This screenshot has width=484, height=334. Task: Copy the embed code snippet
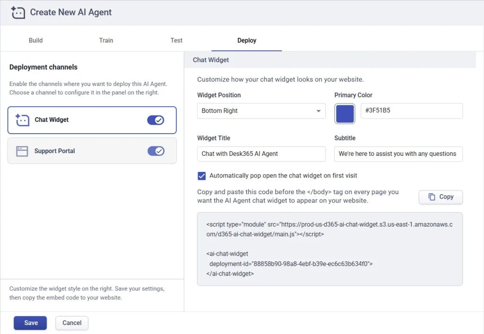point(441,197)
